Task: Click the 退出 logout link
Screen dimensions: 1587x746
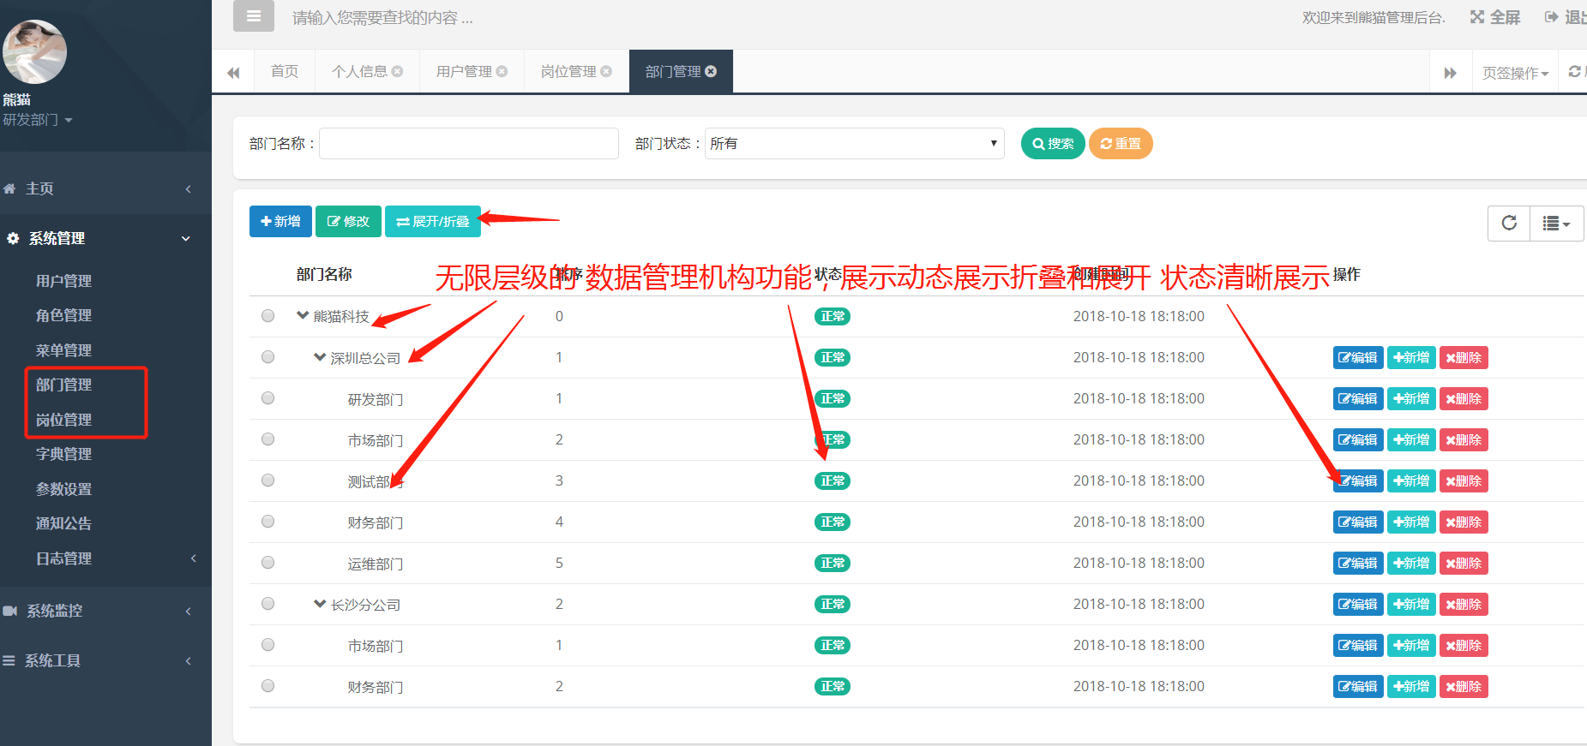Action: pyautogui.click(x=1566, y=17)
